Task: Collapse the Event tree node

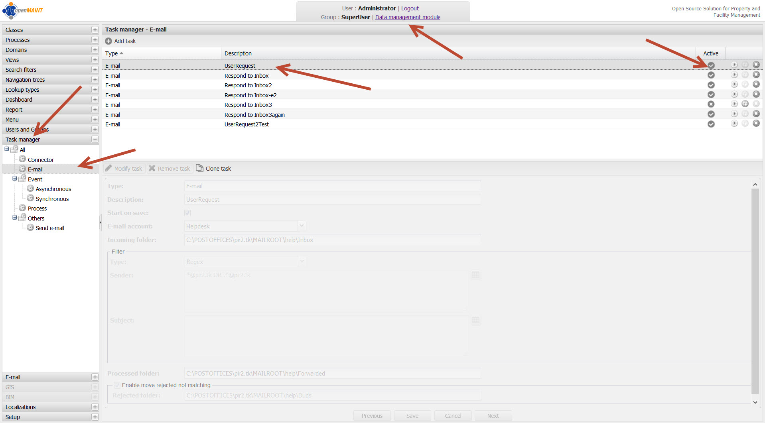Action: point(14,179)
